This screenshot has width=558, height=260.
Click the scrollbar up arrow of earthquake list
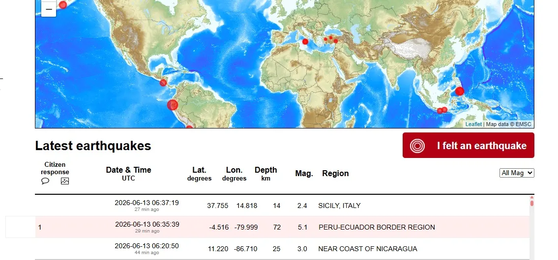[x=532, y=197]
